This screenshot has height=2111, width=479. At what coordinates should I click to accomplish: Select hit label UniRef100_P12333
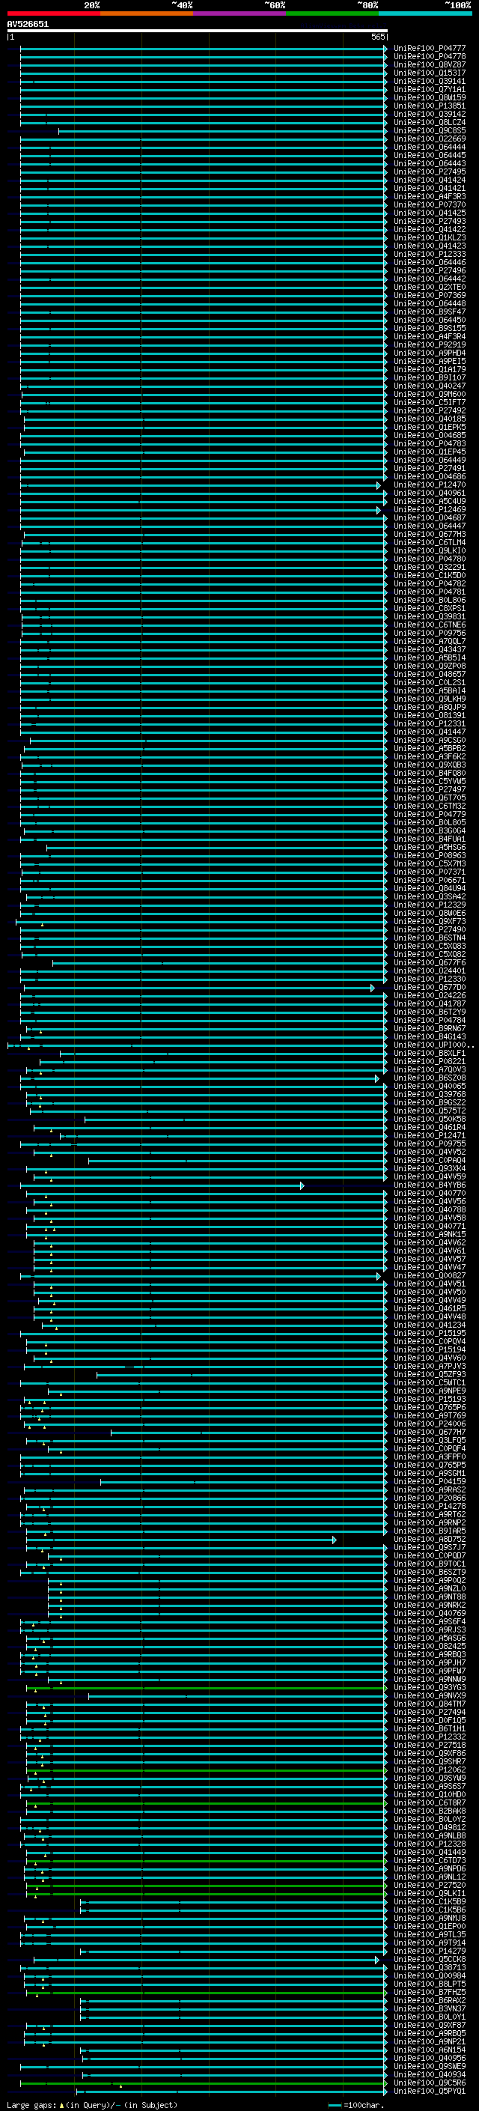(x=430, y=254)
